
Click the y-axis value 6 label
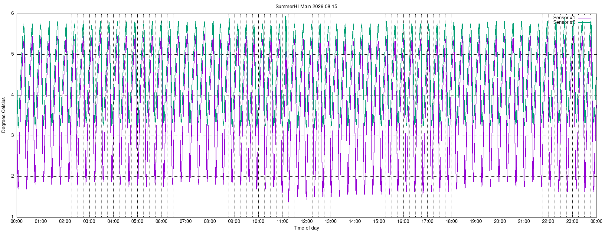click(x=12, y=13)
